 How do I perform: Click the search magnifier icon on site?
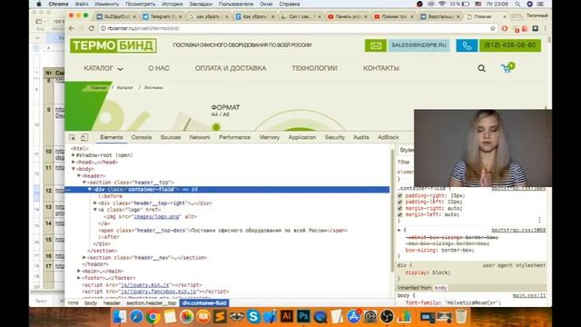coord(481,68)
